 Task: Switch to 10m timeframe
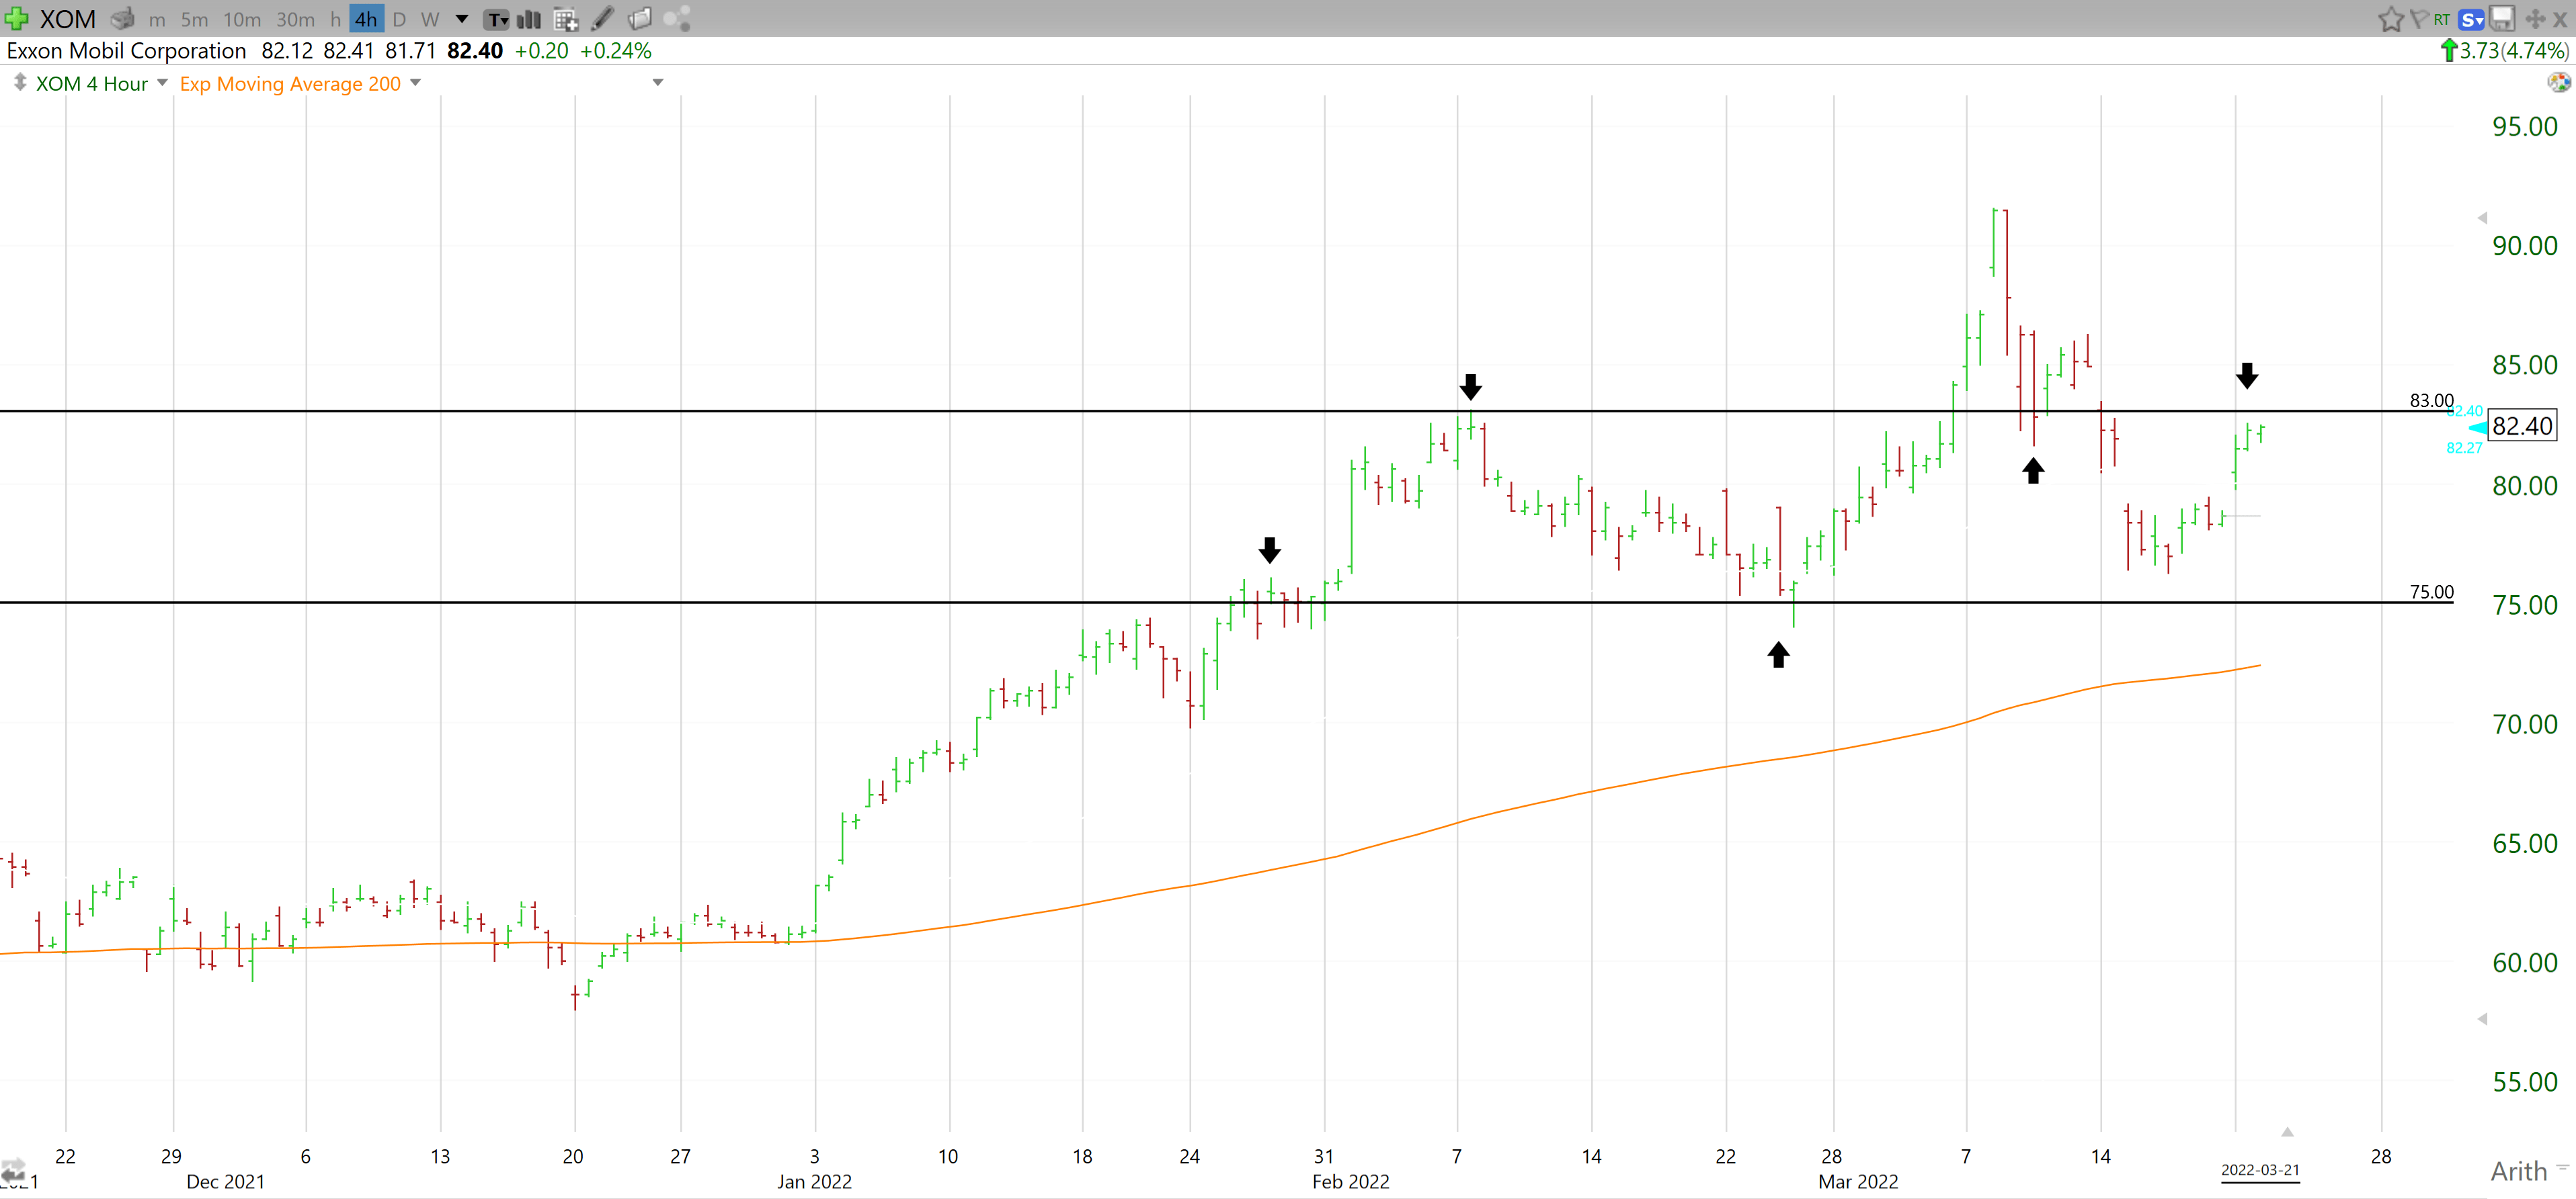click(x=242, y=19)
